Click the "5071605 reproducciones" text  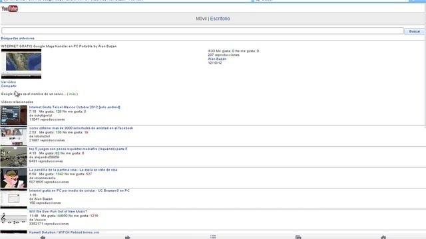click(x=49, y=182)
